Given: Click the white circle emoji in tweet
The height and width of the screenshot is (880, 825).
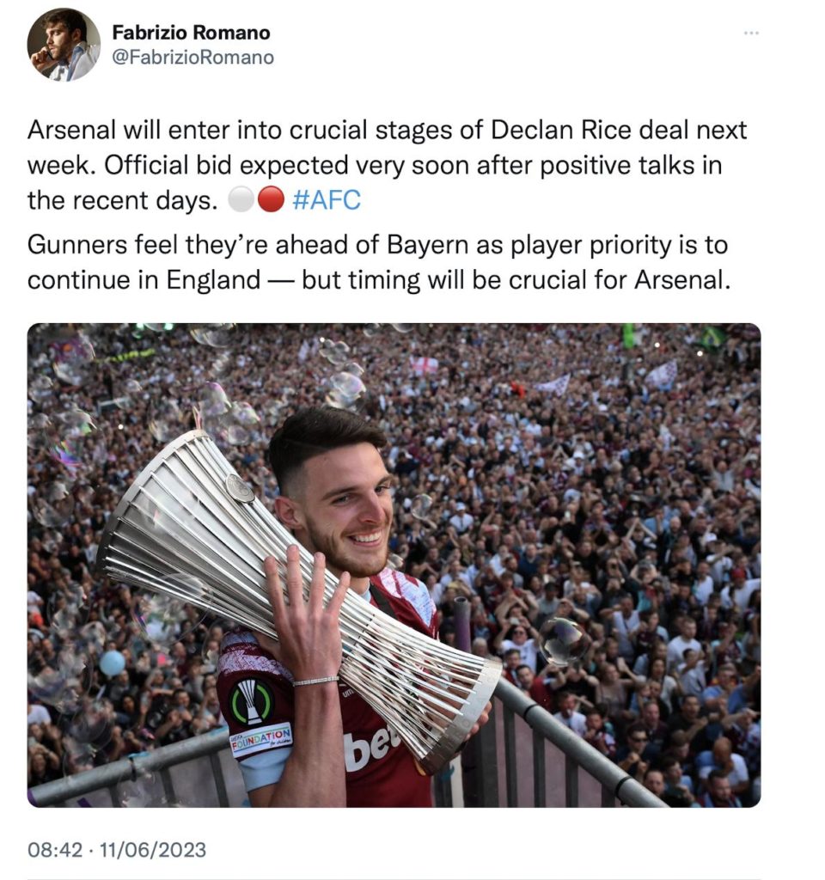Looking at the screenshot, I should pyautogui.click(x=241, y=202).
